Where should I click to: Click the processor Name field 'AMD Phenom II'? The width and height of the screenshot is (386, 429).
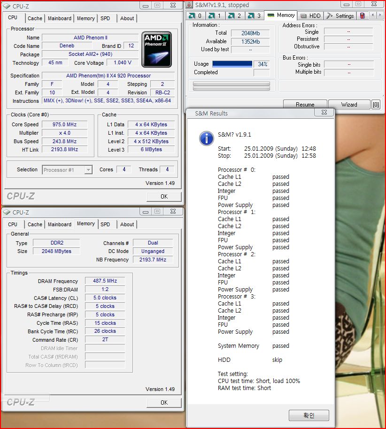tap(90, 38)
